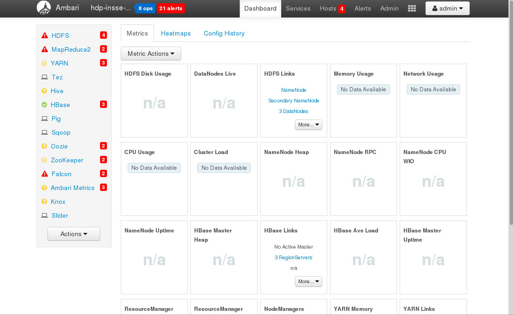Expand More menu in HDFS Links widget

coord(308,125)
